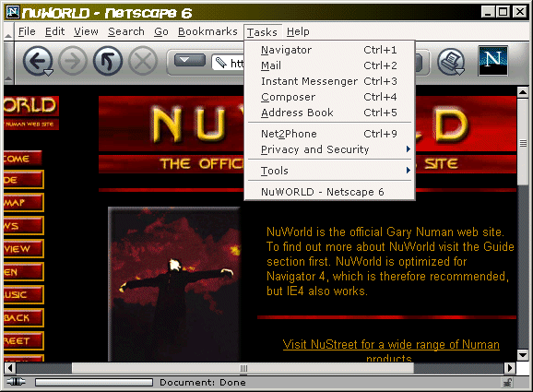Click the Forward arrow navigation button

coord(73,61)
